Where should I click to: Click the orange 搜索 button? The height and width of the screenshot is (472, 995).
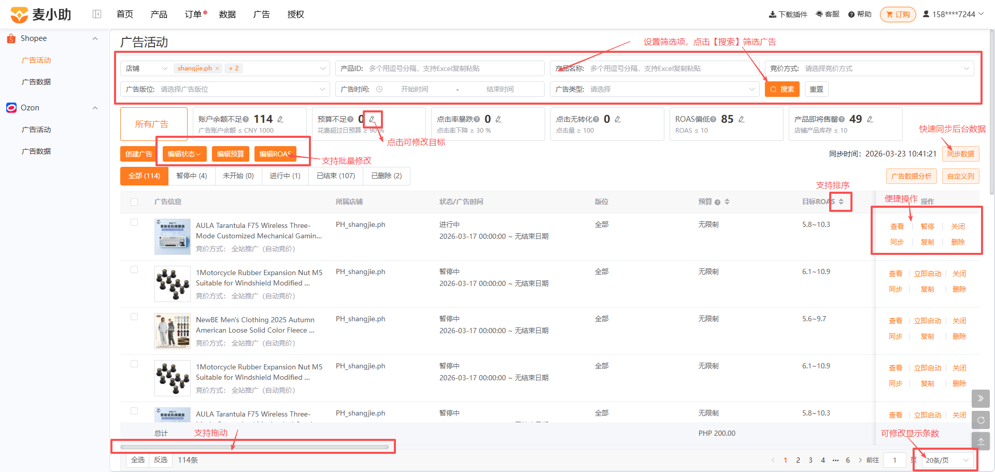click(782, 89)
